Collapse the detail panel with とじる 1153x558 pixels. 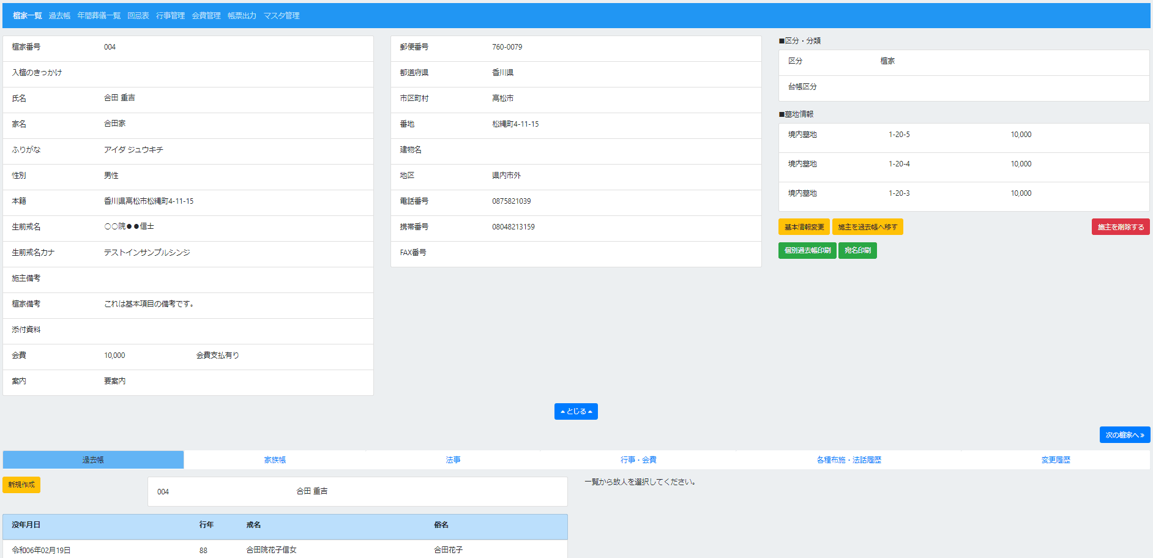click(575, 411)
